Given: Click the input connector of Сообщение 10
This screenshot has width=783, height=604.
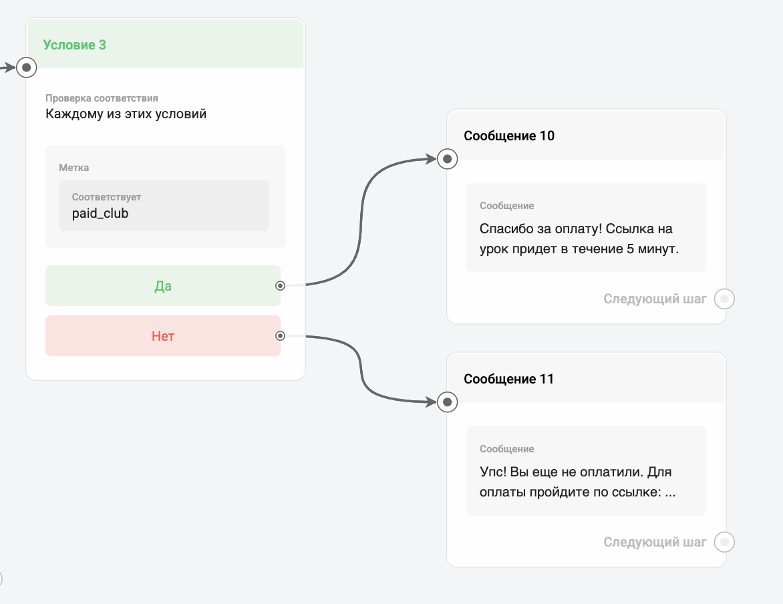Looking at the screenshot, I should (x=448, y=159).
